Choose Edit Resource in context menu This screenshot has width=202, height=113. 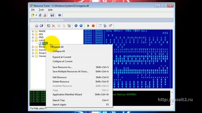[x=79, y=77]
